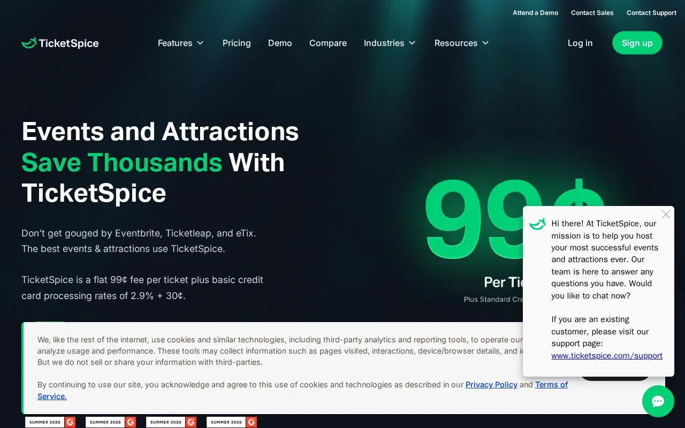Open the Pricing page
The image size is (685, 428).
click(237, 43)
